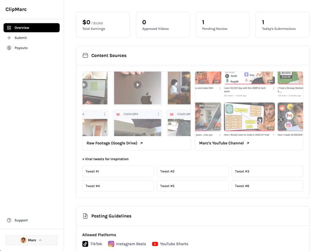Click the TikTok platform icon
Screen dimensions: 323x251
click(x=85, y=244)
